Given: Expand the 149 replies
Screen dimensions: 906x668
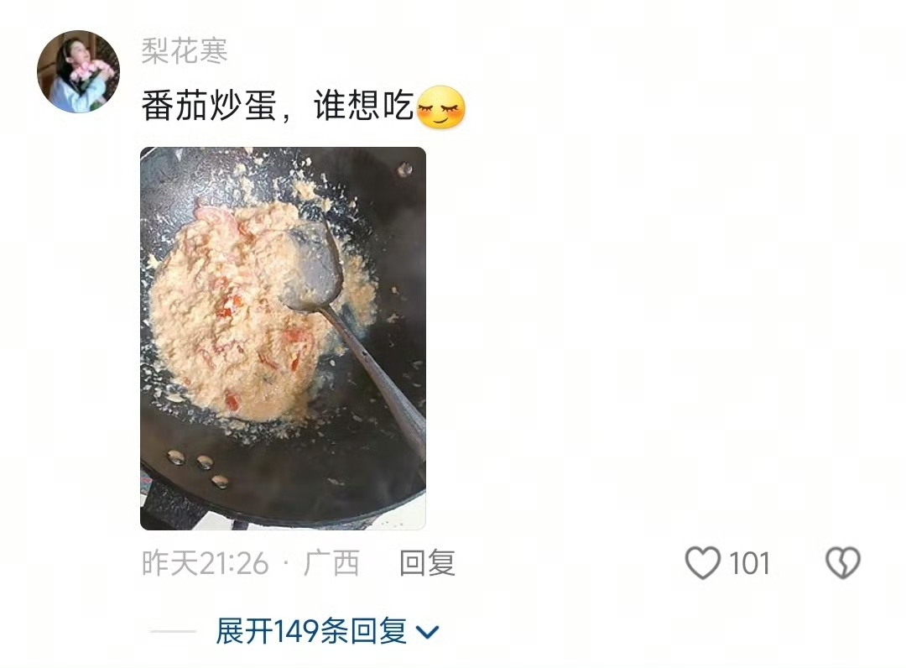Looking at the screenshot, I should click(328, 631).
